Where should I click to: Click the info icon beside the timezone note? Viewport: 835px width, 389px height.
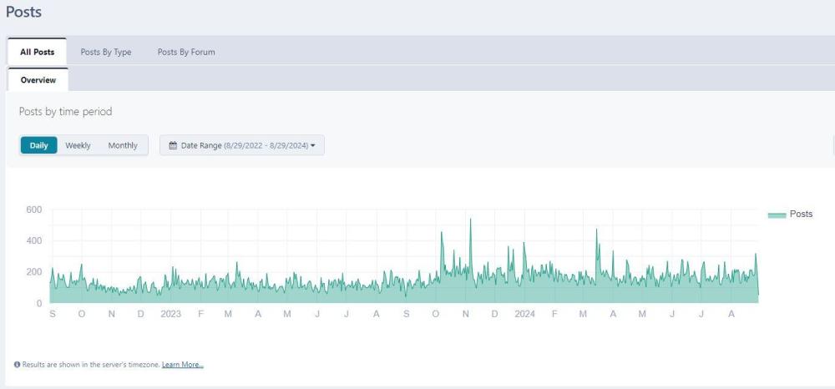coord(17,365)
